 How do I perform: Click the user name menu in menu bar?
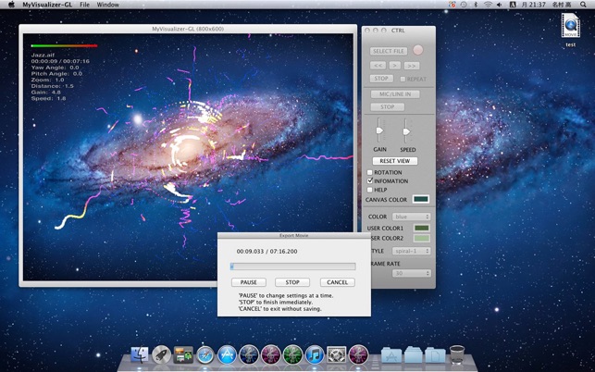pyautogui.click(x=562, y=5)
